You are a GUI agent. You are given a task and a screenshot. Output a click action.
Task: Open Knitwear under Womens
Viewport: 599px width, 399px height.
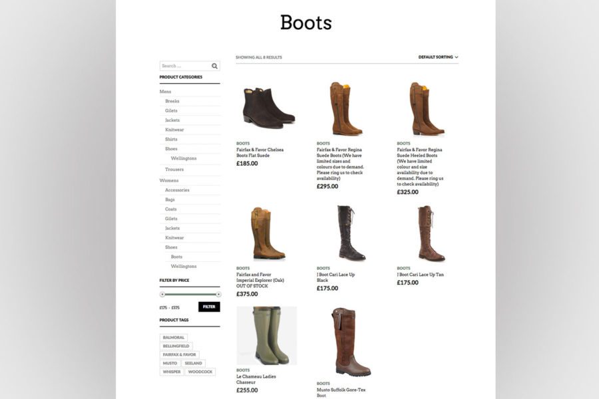point(174,238)
